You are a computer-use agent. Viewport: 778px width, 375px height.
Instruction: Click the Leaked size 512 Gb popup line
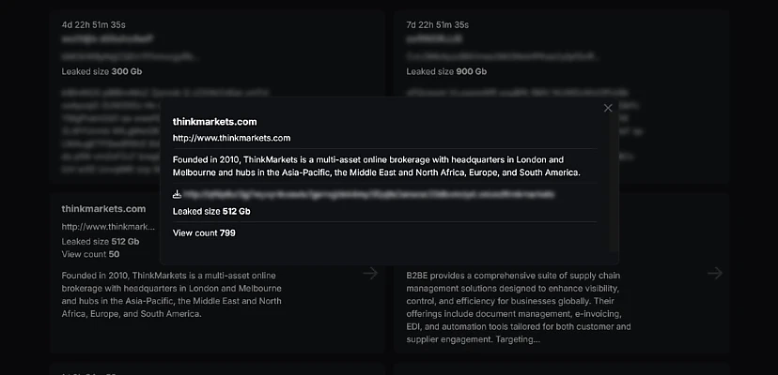(x=211, y=211)
